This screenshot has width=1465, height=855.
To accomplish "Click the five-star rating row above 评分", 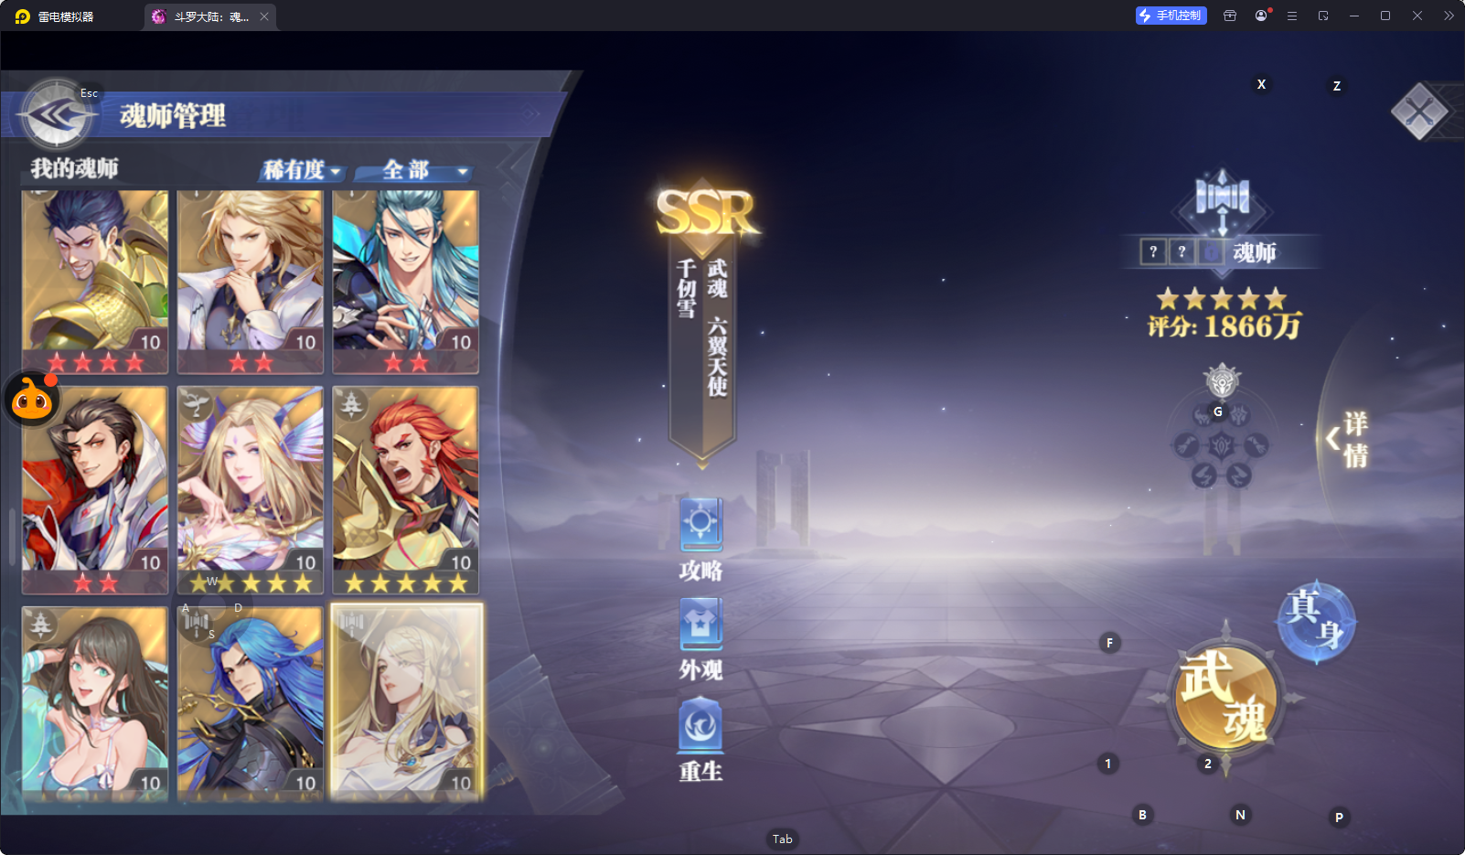I will [x=1222, y=299].
